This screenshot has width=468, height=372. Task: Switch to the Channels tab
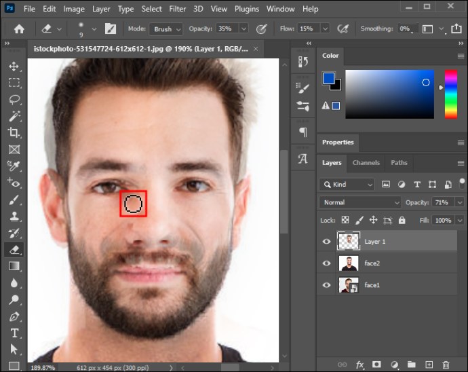[366, 162]
